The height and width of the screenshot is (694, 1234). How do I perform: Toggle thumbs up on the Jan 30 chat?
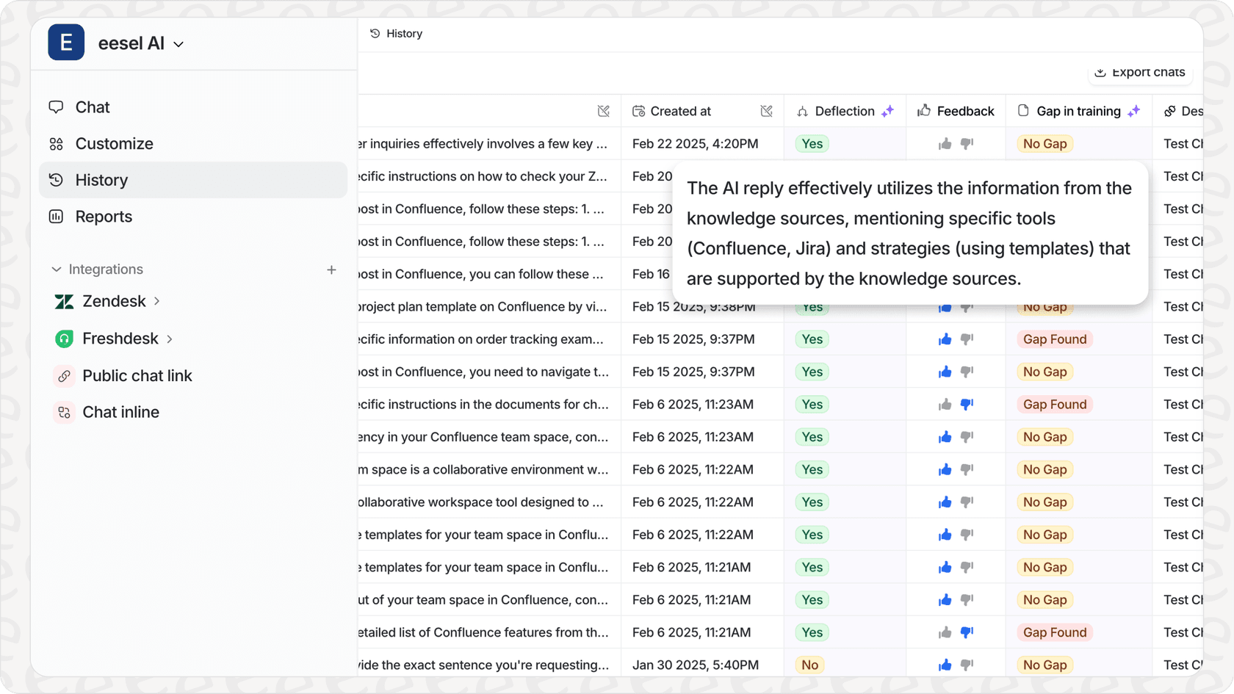tap(945, 665)
